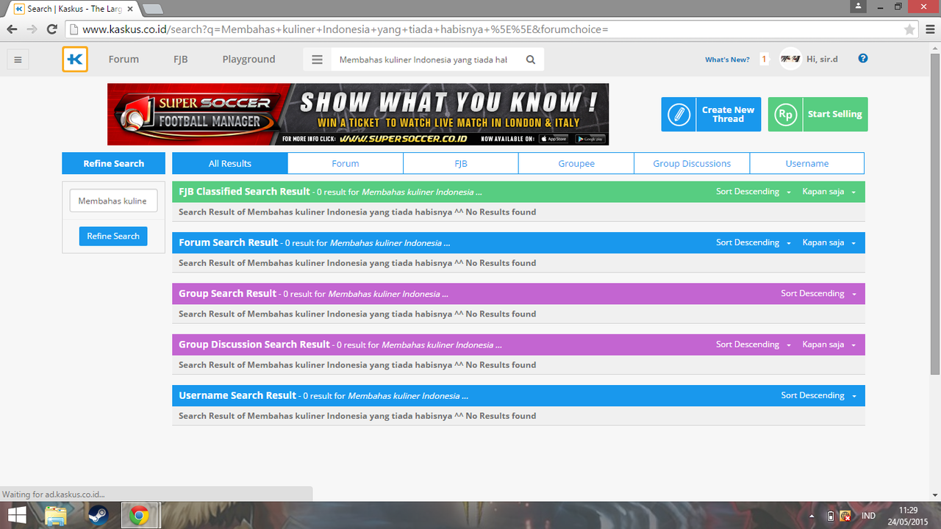The image size is (941, 529).
Task: Click the user avatar image
Action: tap(790, 59)
